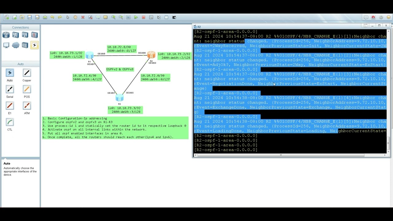The width and height of the screenshot is (393, 221).
Task: Choose the Copper cable type
Action: coord(27,73)
